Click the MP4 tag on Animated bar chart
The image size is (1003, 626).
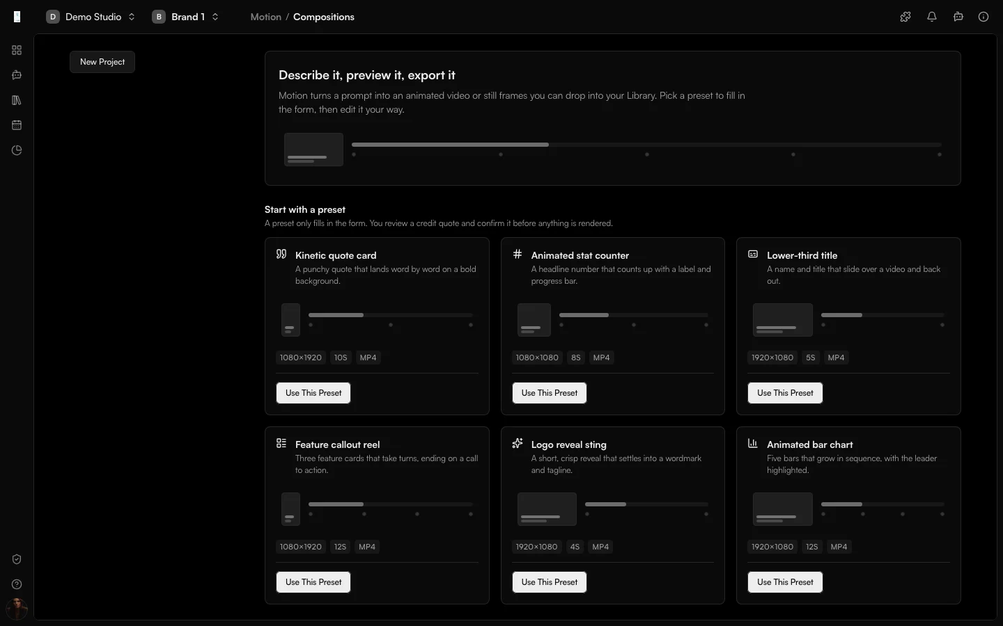[839, 547]
